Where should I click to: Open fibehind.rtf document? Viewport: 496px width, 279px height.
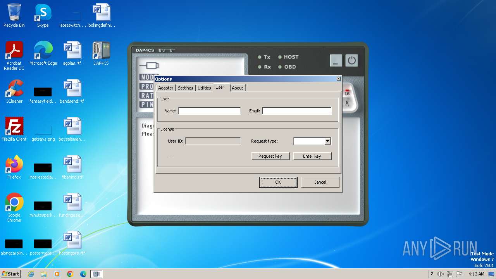point(72,167)
